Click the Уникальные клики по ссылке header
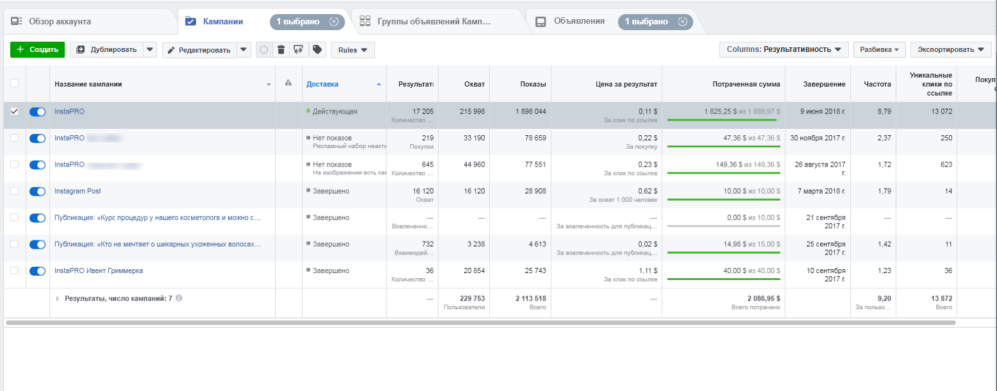 931,85
